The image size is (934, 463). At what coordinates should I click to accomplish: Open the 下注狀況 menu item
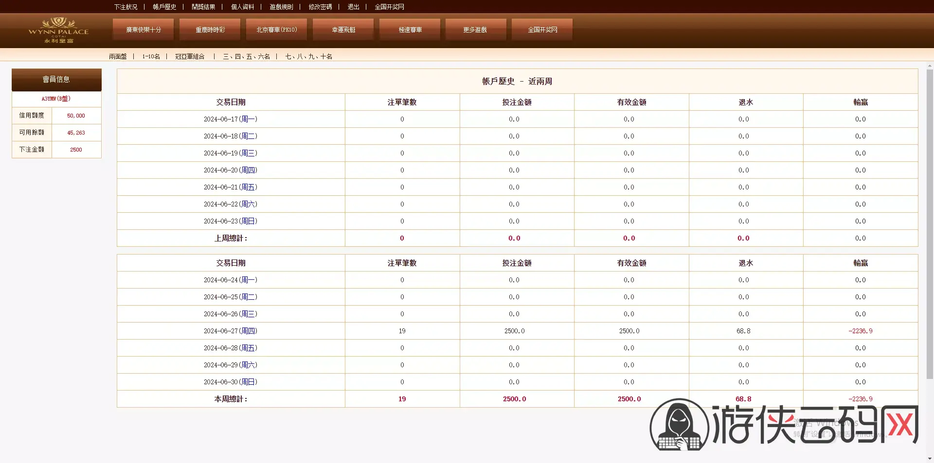(126, 7)
